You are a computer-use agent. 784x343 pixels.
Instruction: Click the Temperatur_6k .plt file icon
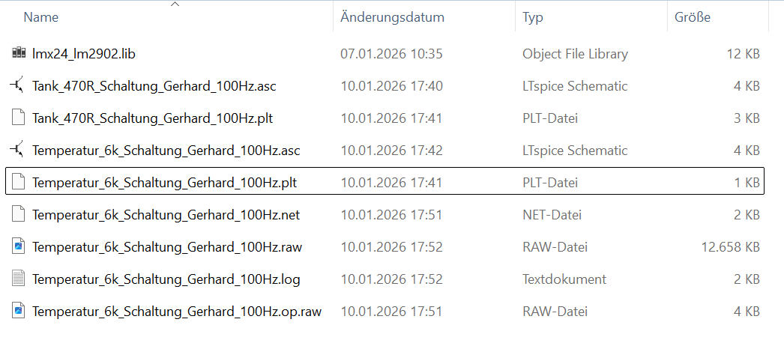pyautogui.click(x=19, y=183)
